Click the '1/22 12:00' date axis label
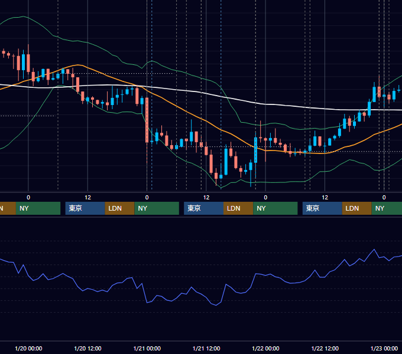The height and width of the screenshot is (354, 402). (325, 348)
